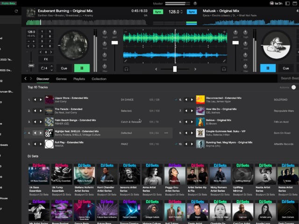This screenshot has height=224, width=299.
Task: Open Uk Bass Essentials DJ set
Action: pyautogui.click(x=39, y=174)
